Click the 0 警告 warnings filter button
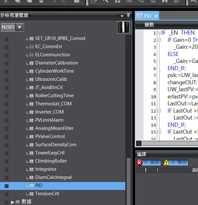This screenshot has height=205, width=198. [176, 163]
